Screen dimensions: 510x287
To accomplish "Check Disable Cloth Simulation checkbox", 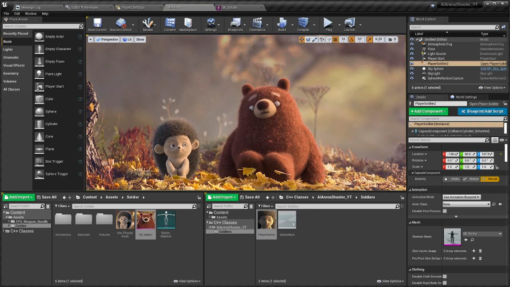I will pyautogui.click(x=445, y=276).
